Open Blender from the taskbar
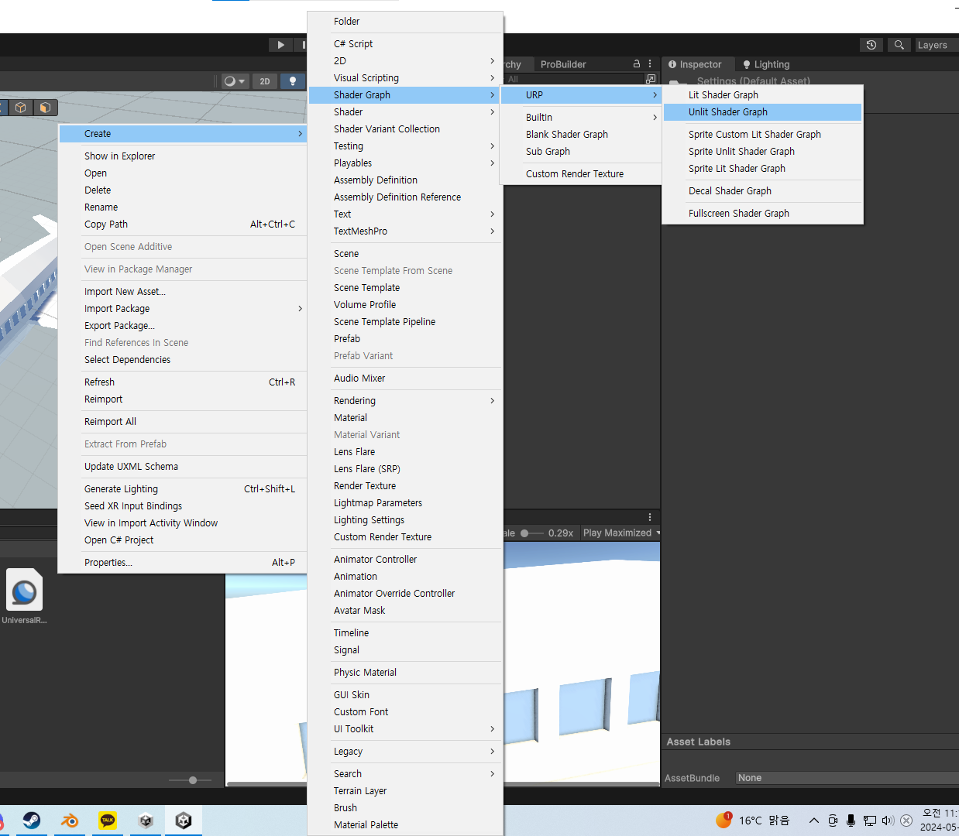The width and height of the screenshot is (959, 836). (x=70, y=821)
